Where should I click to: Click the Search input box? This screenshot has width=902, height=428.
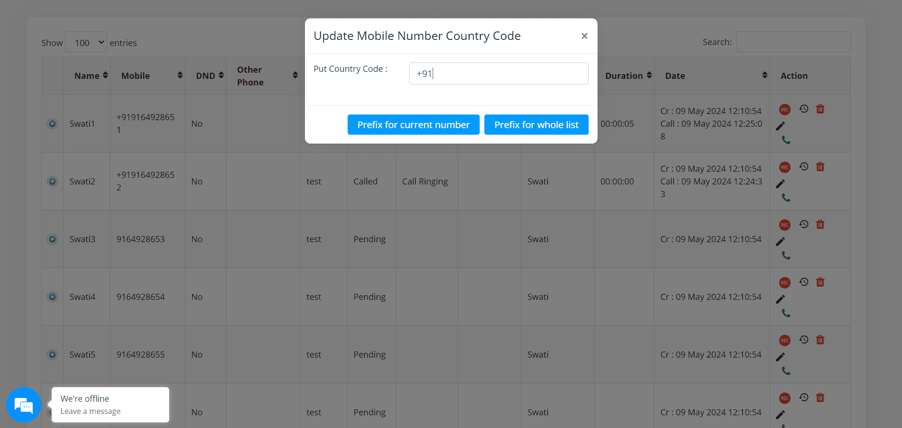coord(793,42)
